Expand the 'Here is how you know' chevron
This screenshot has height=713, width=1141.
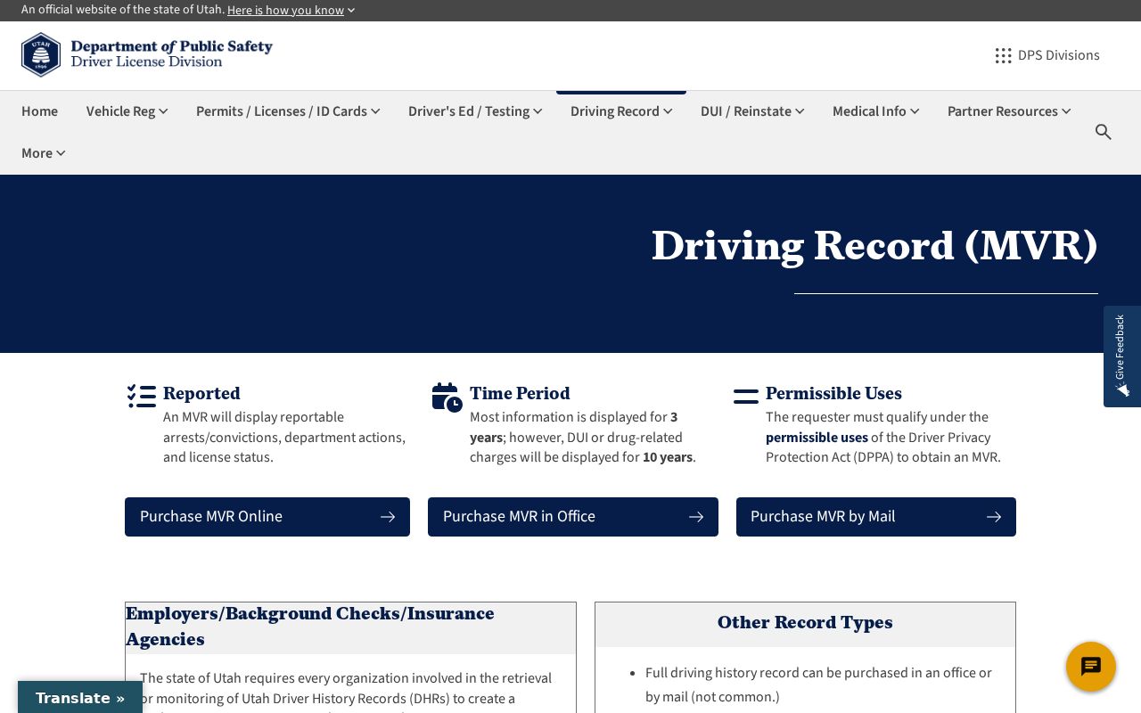351,11
